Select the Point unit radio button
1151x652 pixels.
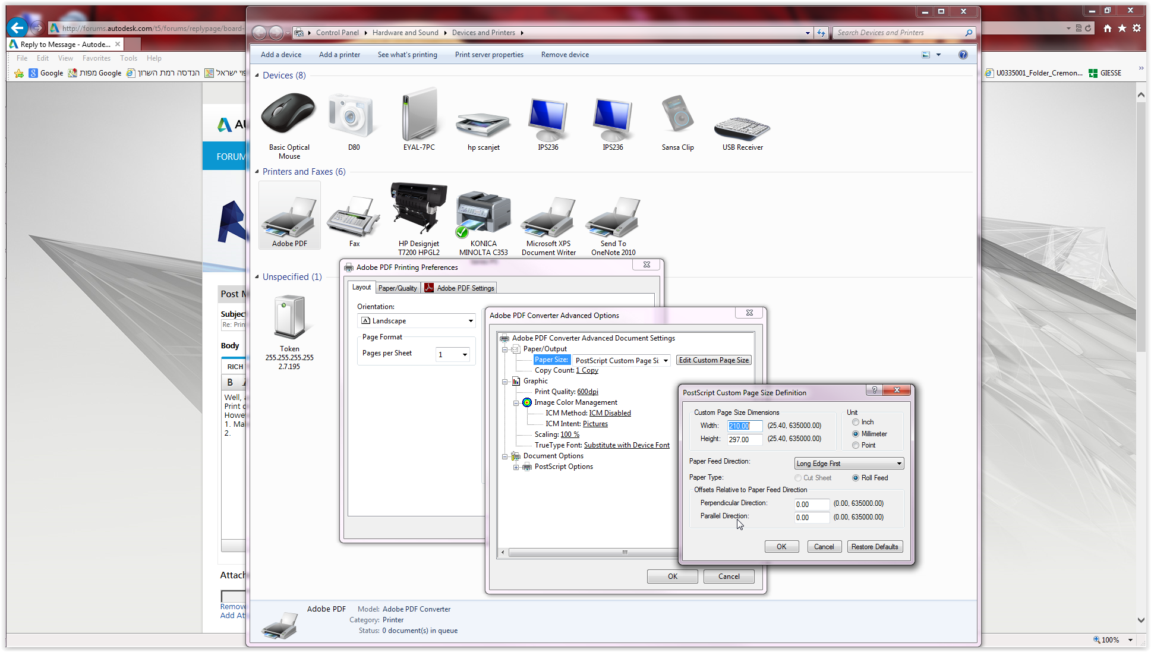click(x=856, y=445)
